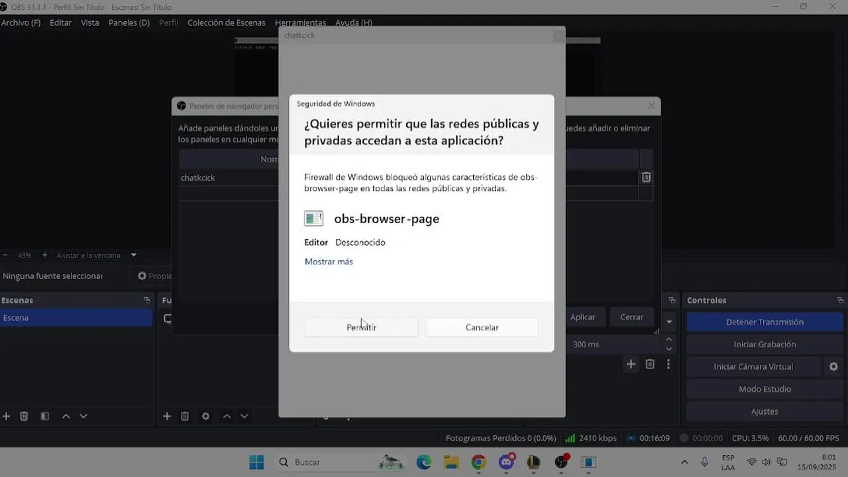The image size is (848, 477).
Task: Open Paneles (D) menu
Action: coord(129,23)
